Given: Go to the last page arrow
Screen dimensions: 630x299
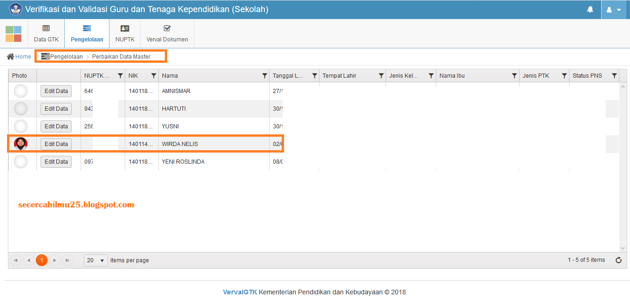Looking at the screenshot, I should point(68,260).
